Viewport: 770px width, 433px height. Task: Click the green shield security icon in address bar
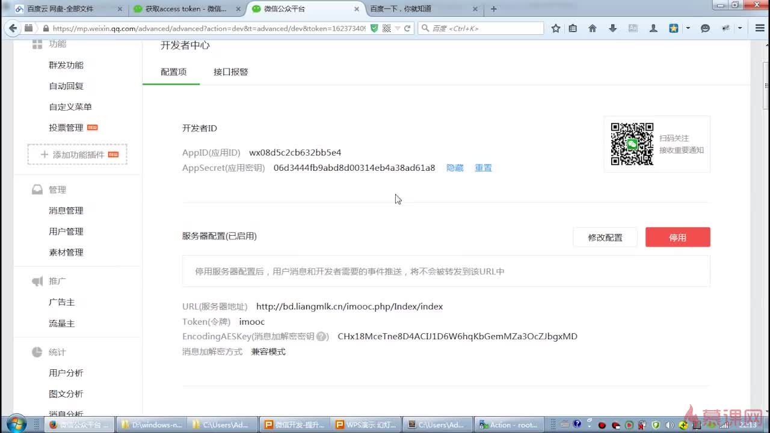(x=374, y=28)
